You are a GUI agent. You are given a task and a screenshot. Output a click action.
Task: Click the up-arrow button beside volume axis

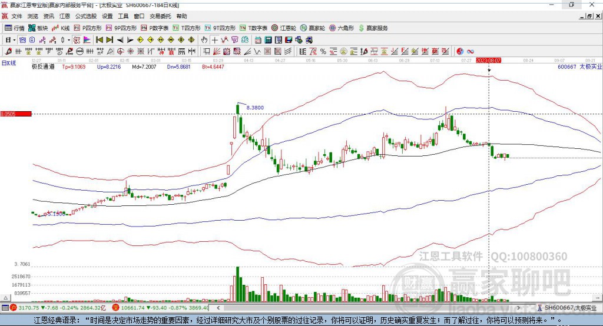point(5,298)
